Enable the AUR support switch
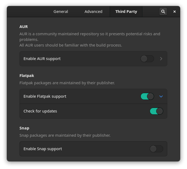Image resolution: width=187 pixels, height=169 pixels. (147, 59)
